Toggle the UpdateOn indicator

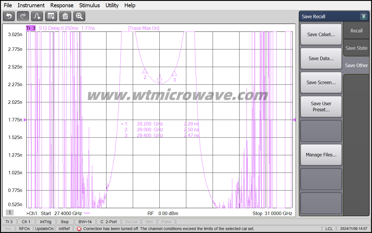click(44, 229)
